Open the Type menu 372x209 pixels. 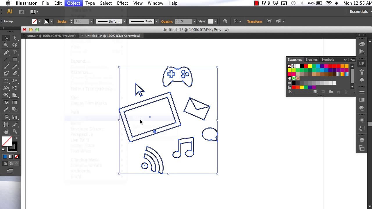coord(90,3)
